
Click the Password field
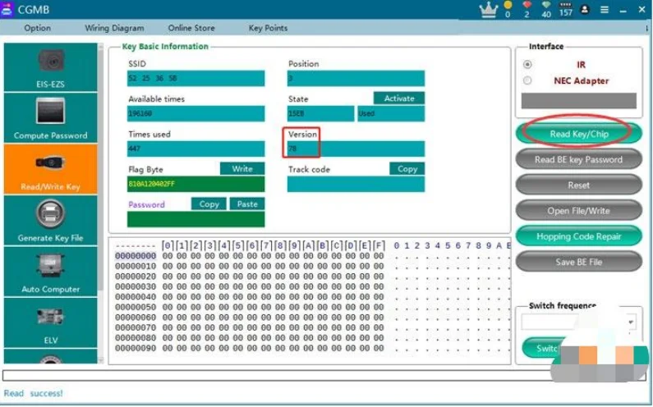tap(195, 219)
